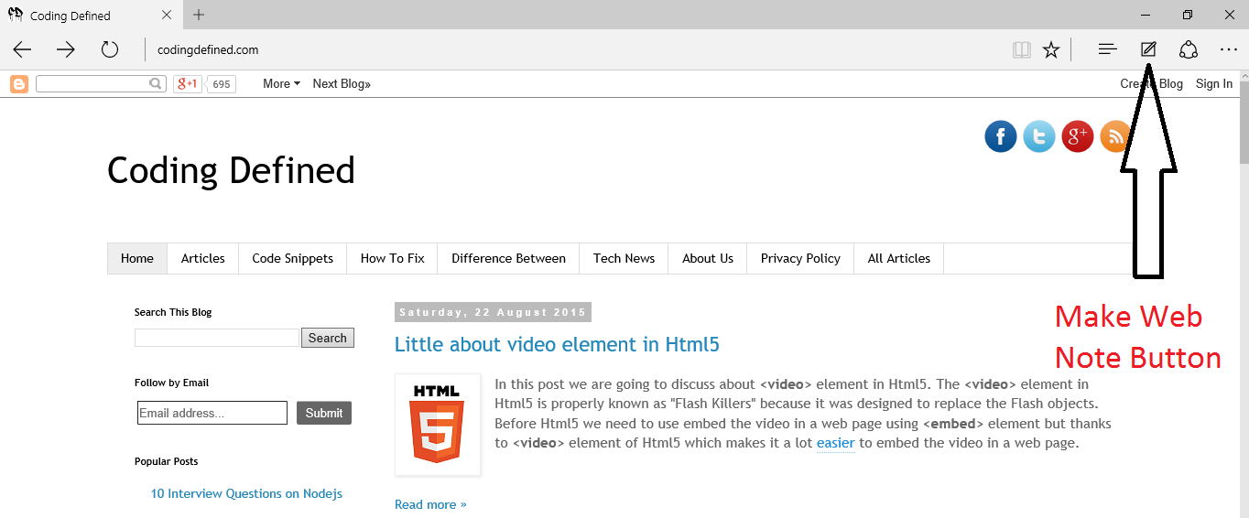Viewport: 1249px width, 518px height.
Task: Open the More actions ellipsis menu
Action: pyautogui.click(x=1229, y=49)
